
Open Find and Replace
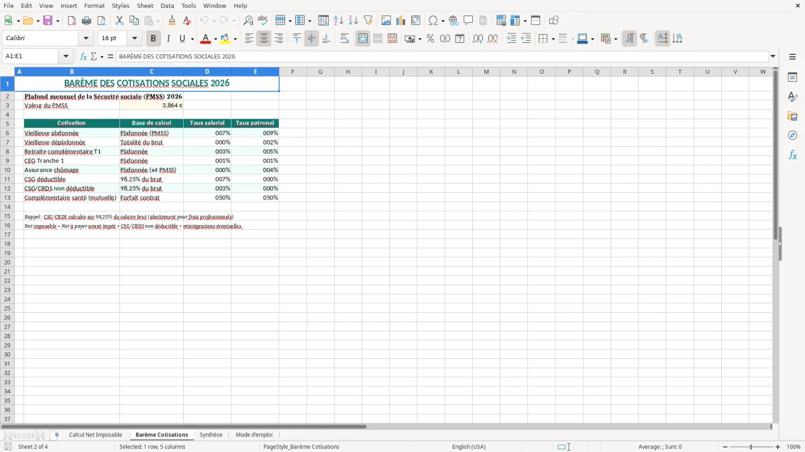[x=248, y=21]
